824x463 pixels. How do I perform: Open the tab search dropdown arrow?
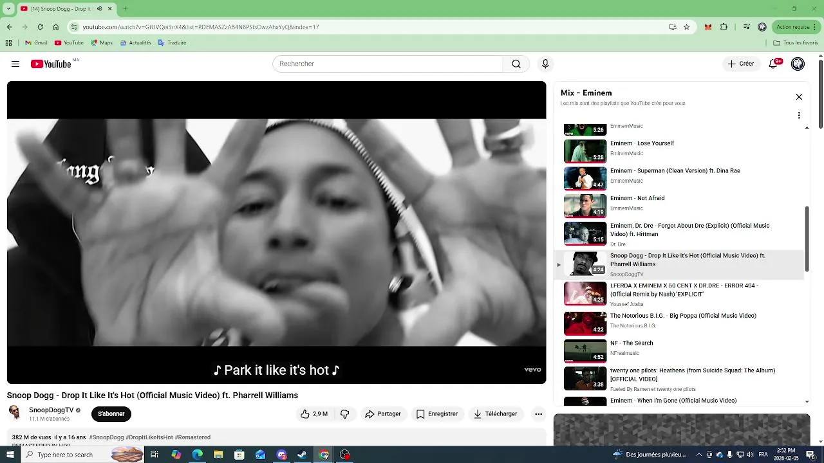[8, 9]
